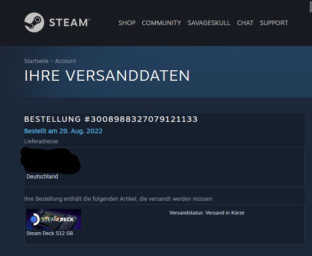Go to CHAT

tap(245, 23)
